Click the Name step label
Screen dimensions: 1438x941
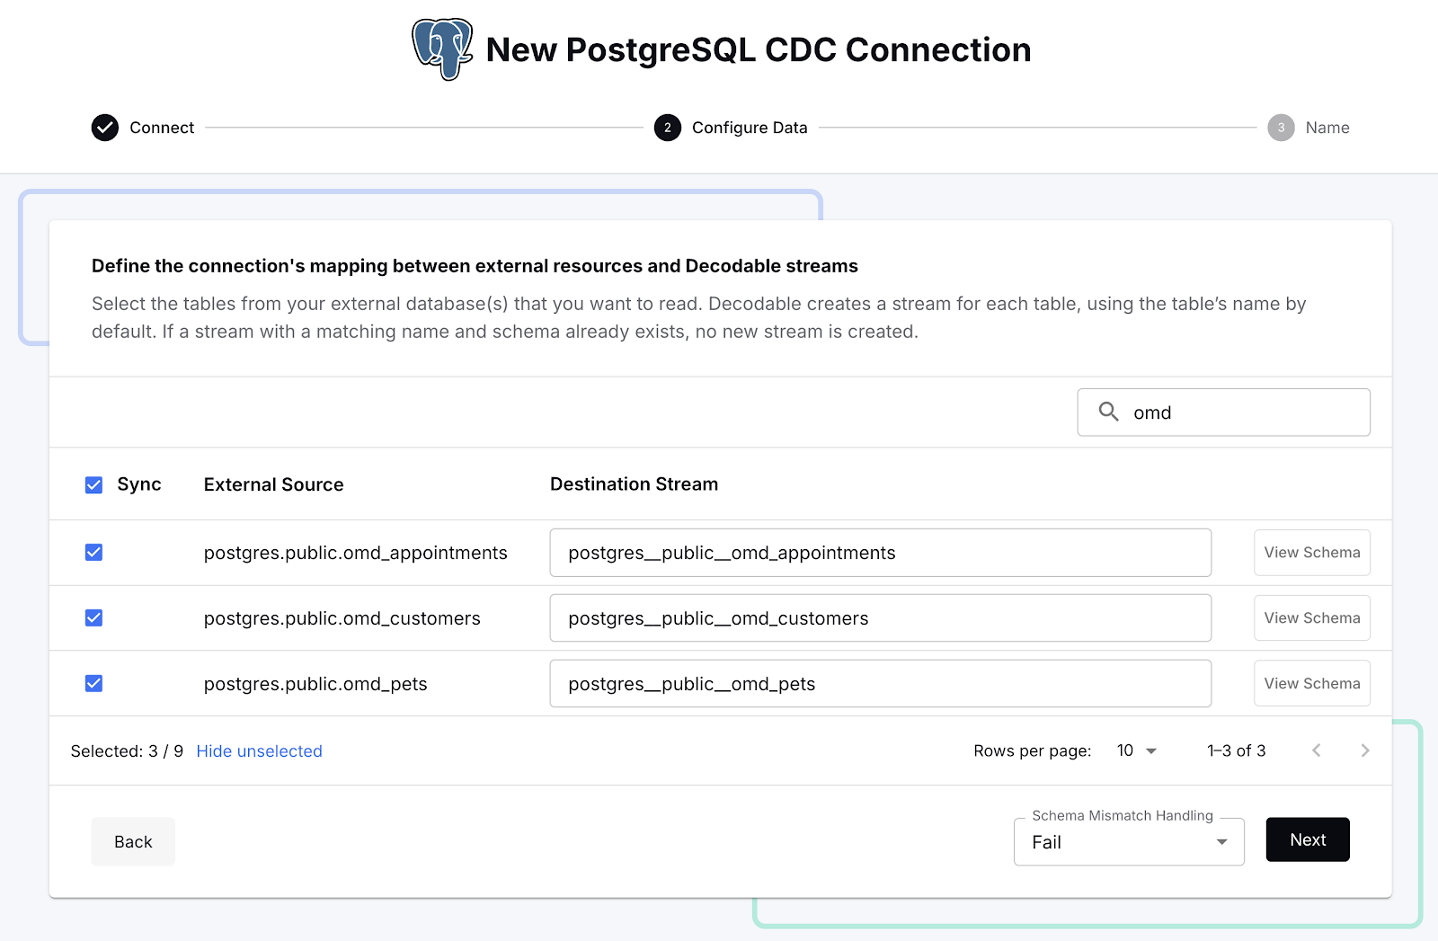point(1327,128)
